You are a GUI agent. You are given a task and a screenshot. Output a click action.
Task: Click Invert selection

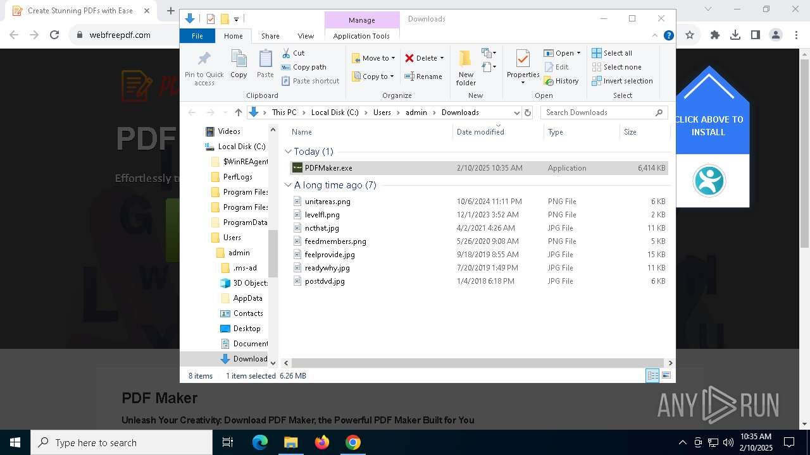[x=622, y=81]
